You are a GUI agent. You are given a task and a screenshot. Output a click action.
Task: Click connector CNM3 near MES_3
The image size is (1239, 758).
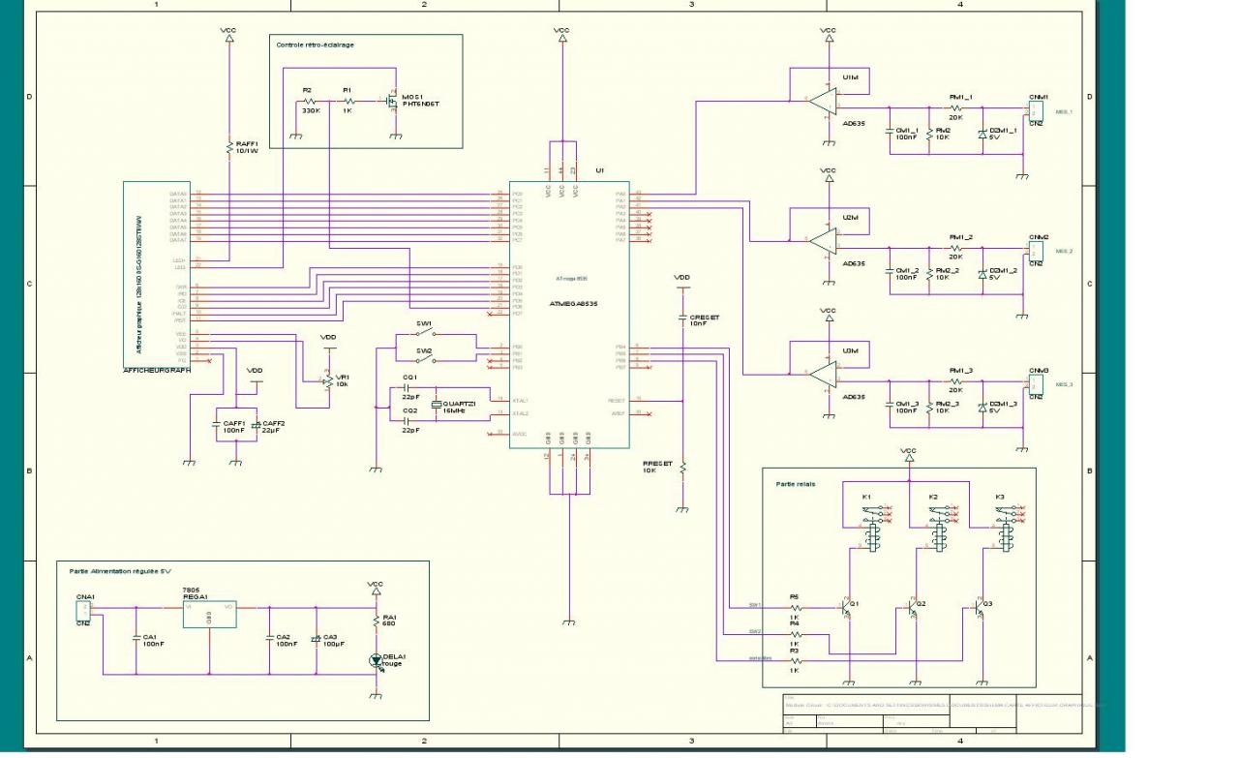[x=1035, y=384]
